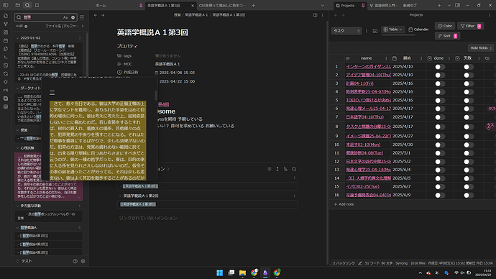Open the graph view from ribbon
Image resolution: width=496 pixels, height=279 pixels.
click(x=5, y=24)
